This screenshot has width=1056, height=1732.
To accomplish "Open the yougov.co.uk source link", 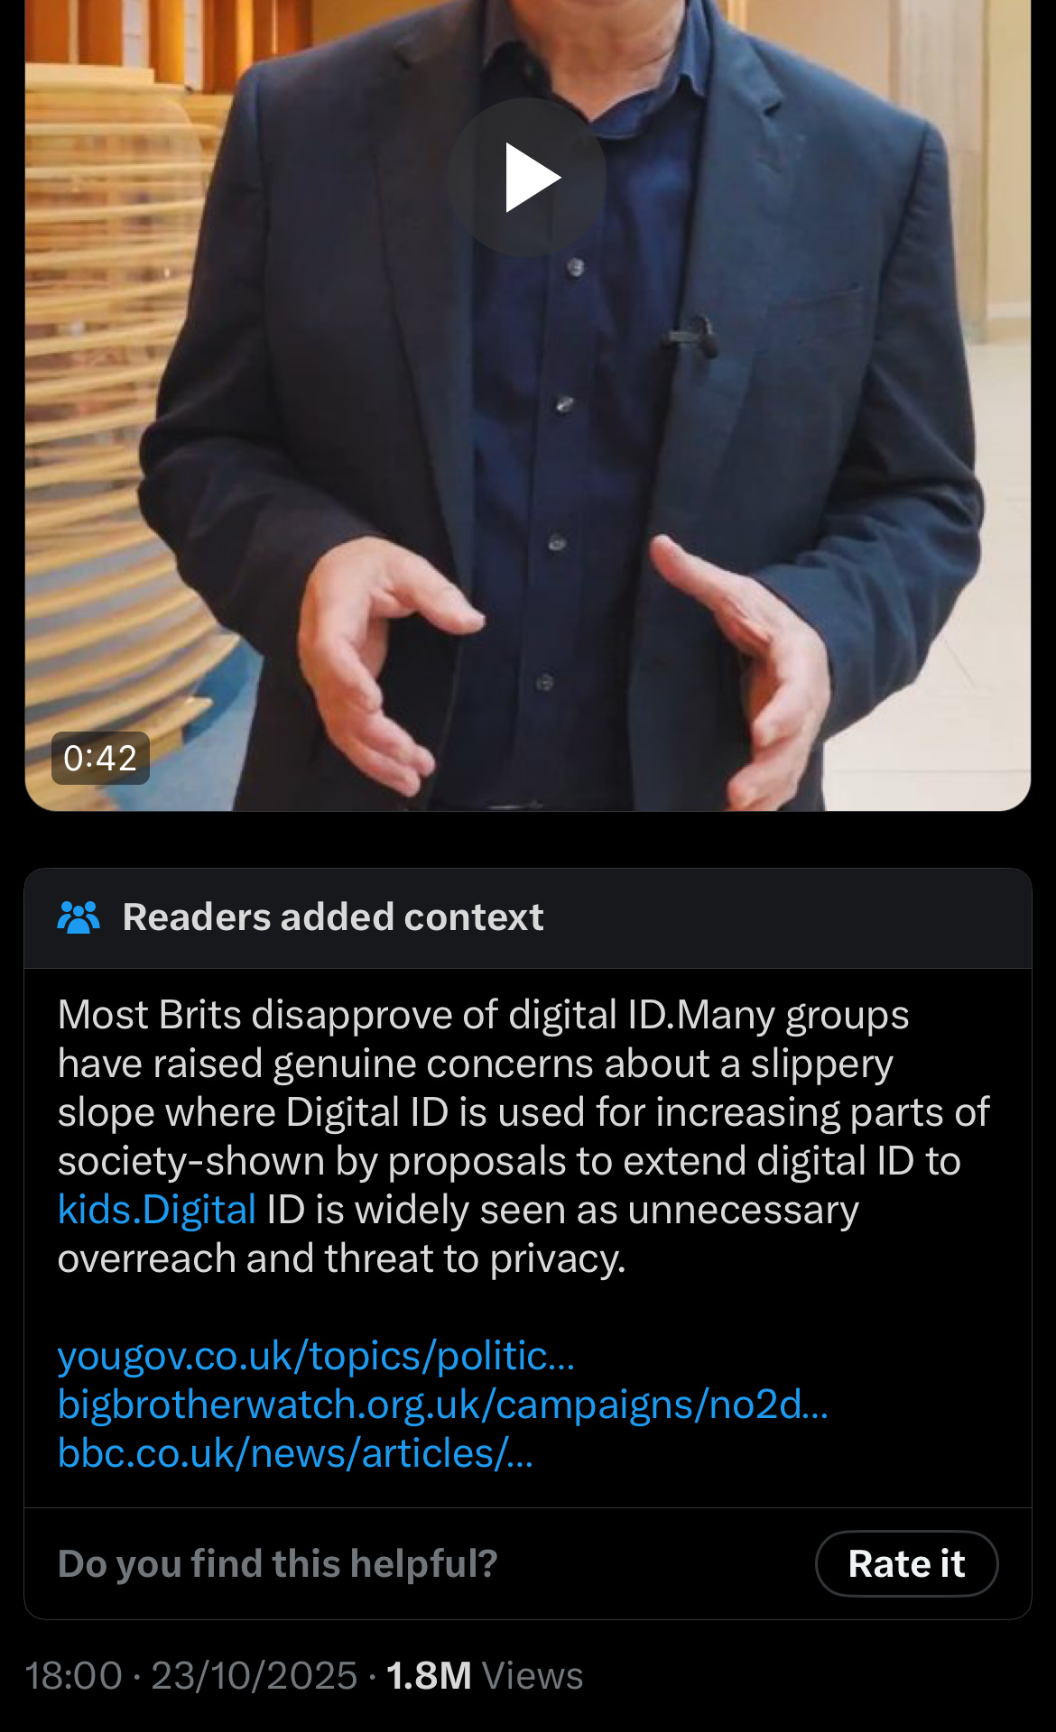I will tap(316, 1356).
